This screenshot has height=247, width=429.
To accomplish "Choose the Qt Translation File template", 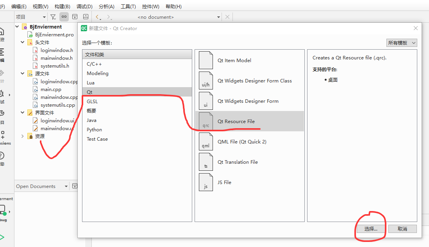I will point(250,162).
